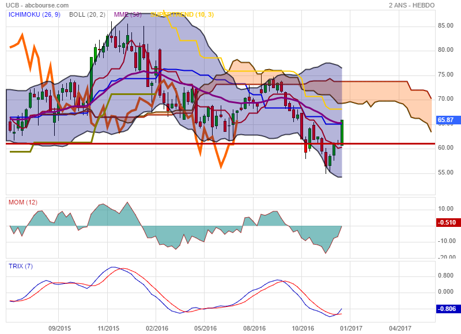Click the 0.000 label on TRIX axis
This screenshot has width=461, height=334.
coord(445,292)
